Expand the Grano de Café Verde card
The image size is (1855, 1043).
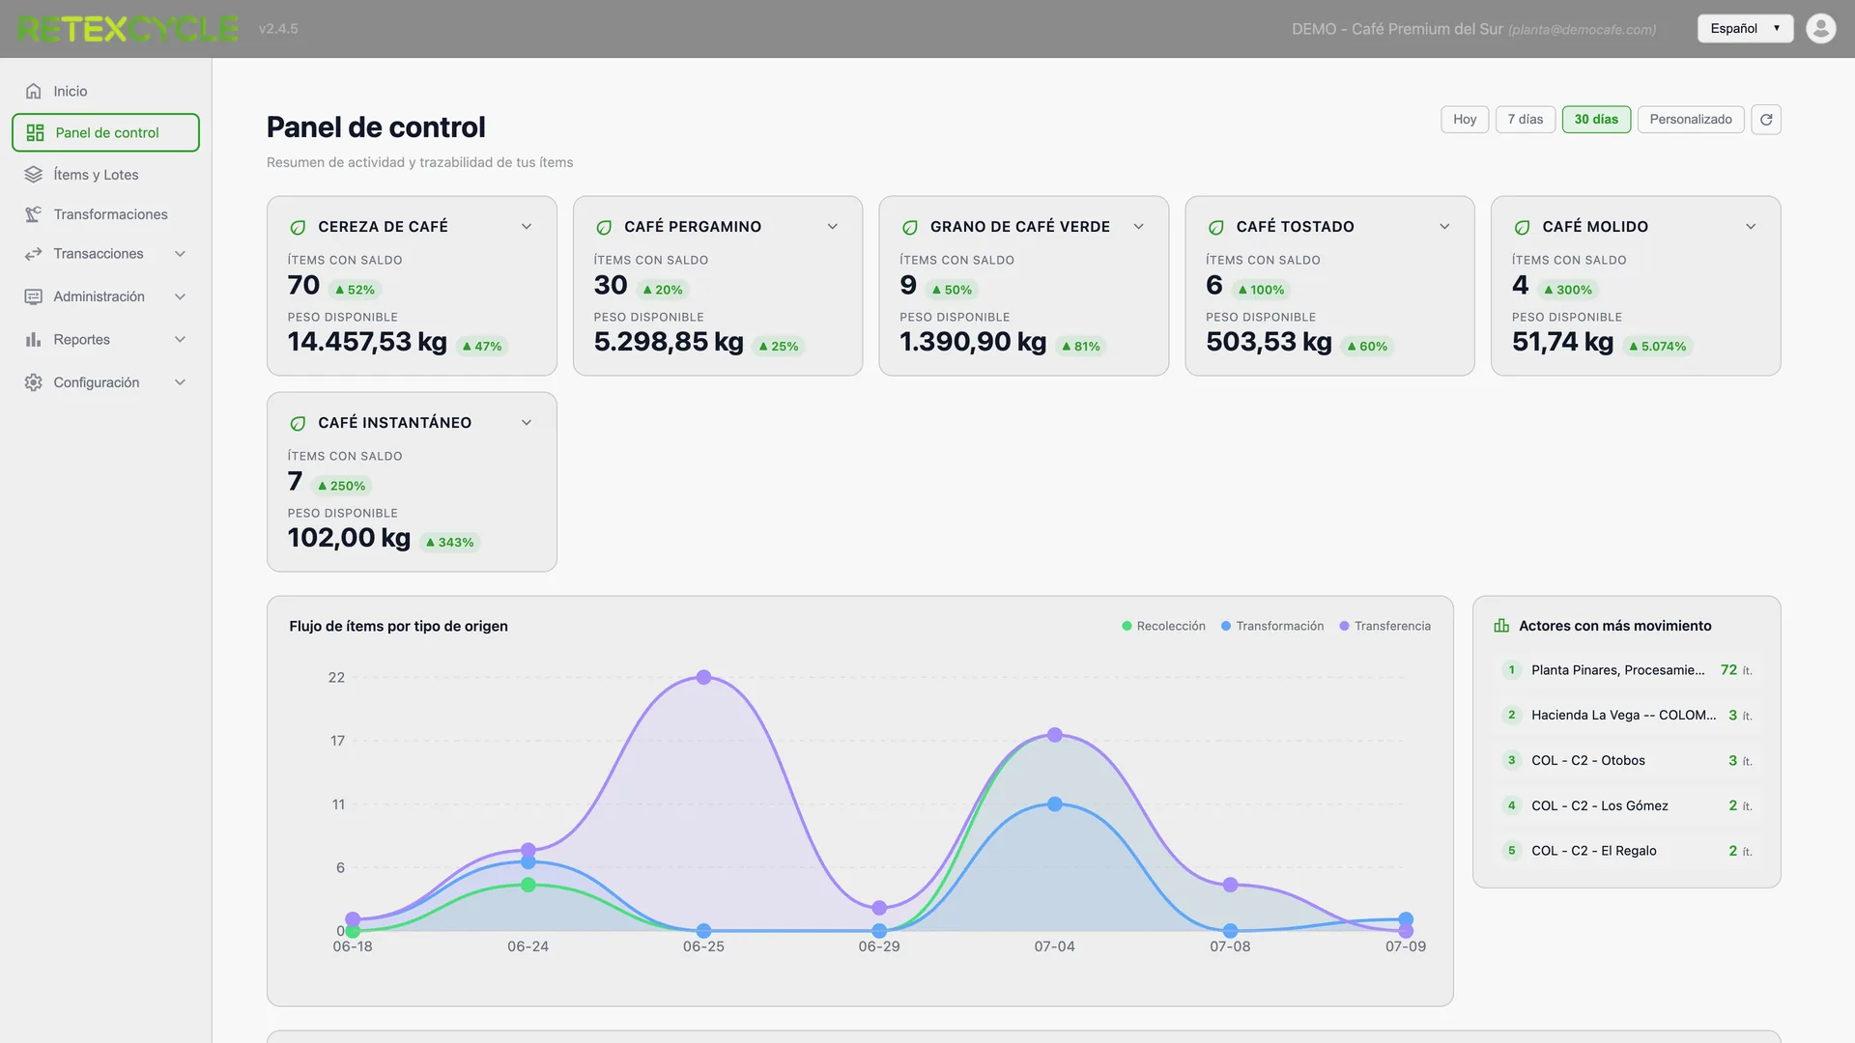(1139, 227)
